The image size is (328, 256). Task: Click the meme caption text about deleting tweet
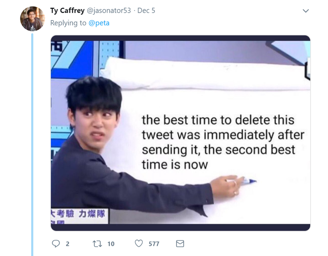223,142
